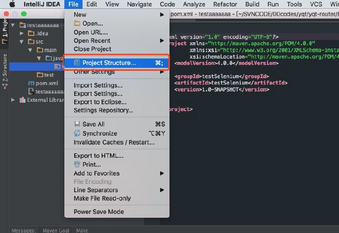The width and height of the screenshot is (339, 233).
Task: Click the External Libraries icon
Action: [22, 100]
